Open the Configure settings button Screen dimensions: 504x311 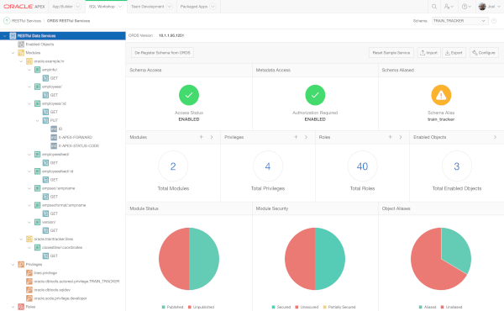pos(484,53)
